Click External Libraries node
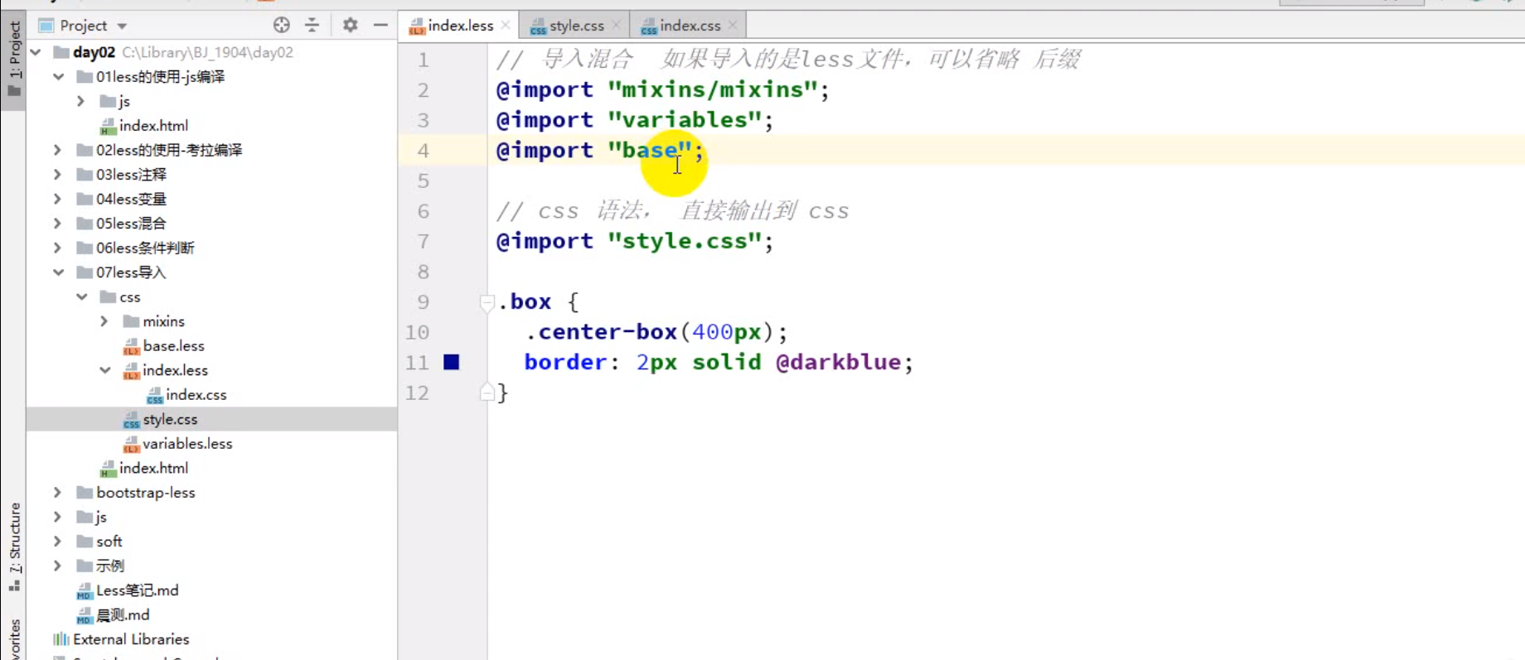 (131, 639)
